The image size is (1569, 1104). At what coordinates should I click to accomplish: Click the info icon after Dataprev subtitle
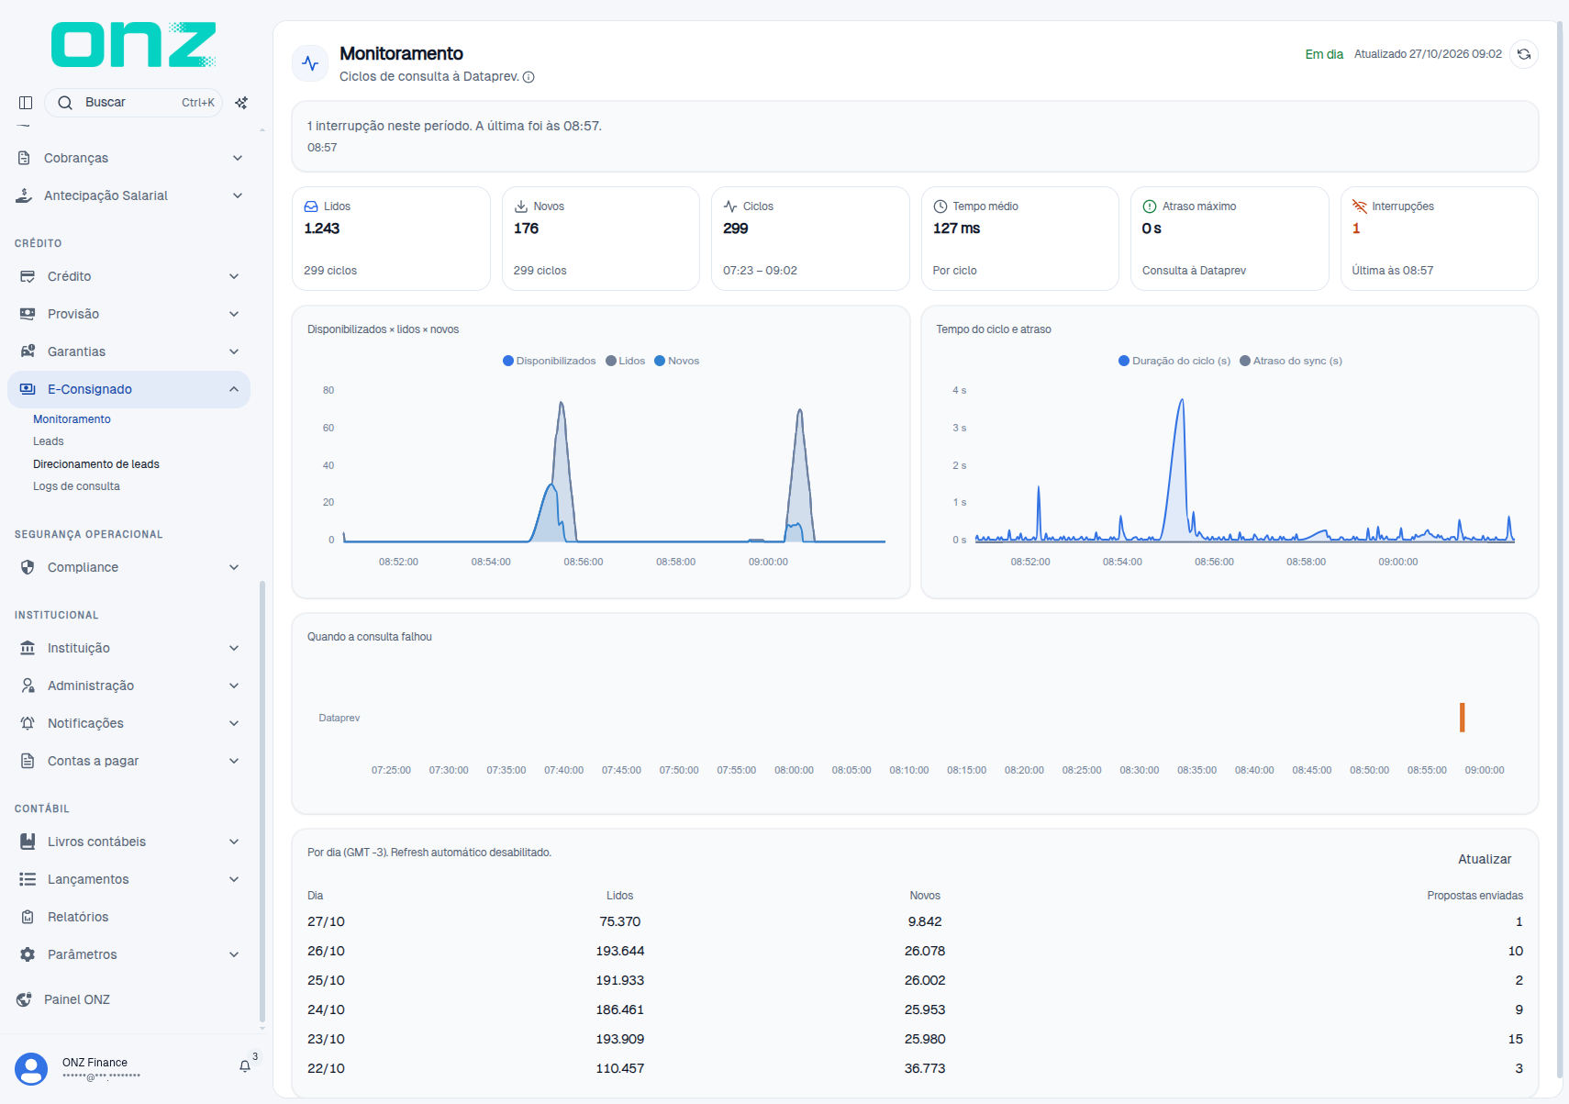pyautogui.click(x=529, y=77)
